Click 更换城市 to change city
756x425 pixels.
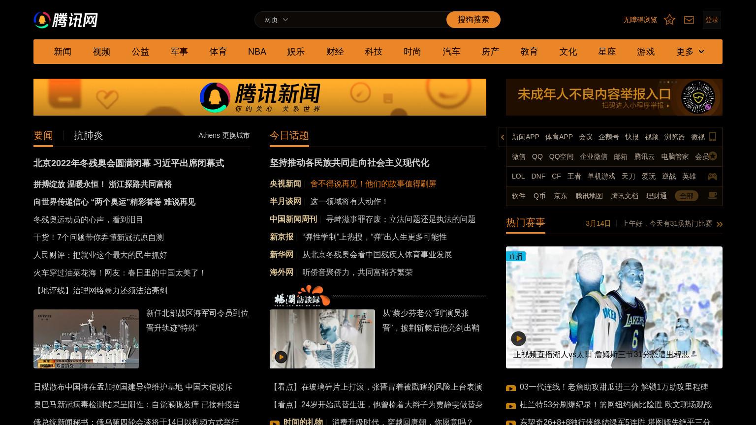pyautogui.click(x=236, y=135)
